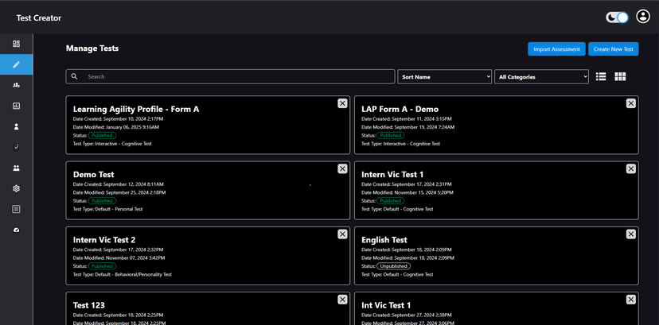Screen dimensions: 659x325
Task: Click the Test Creator app title
Action: coord(39,18)
